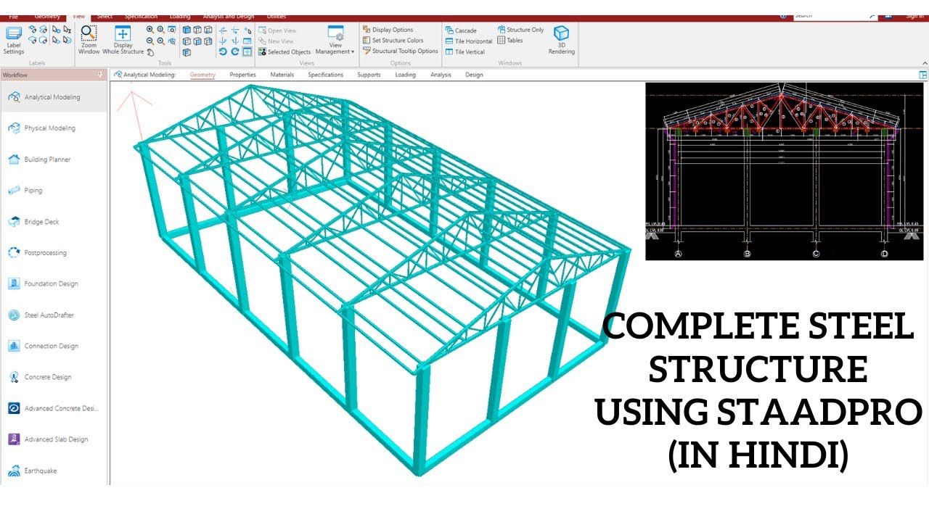Click the ribbon search field
The width and height of the screenshot is (929, 522).
(836, 16)
